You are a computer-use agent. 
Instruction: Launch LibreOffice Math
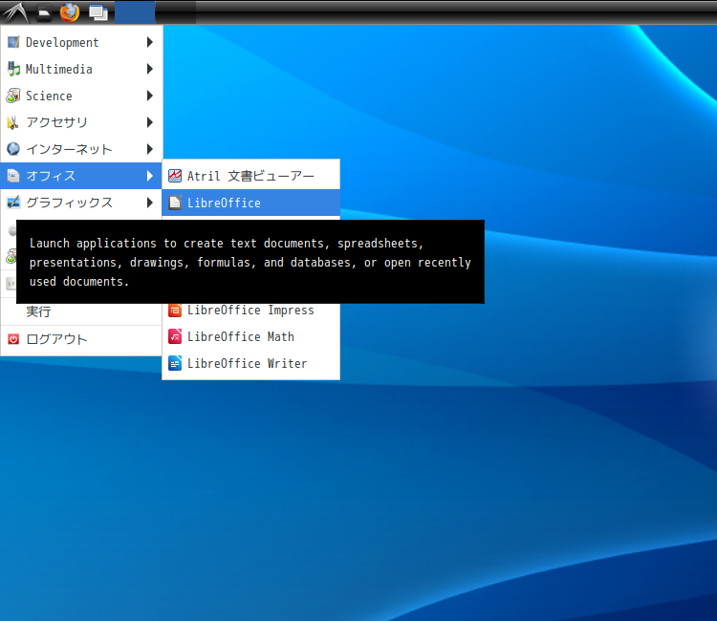[251, 337]
